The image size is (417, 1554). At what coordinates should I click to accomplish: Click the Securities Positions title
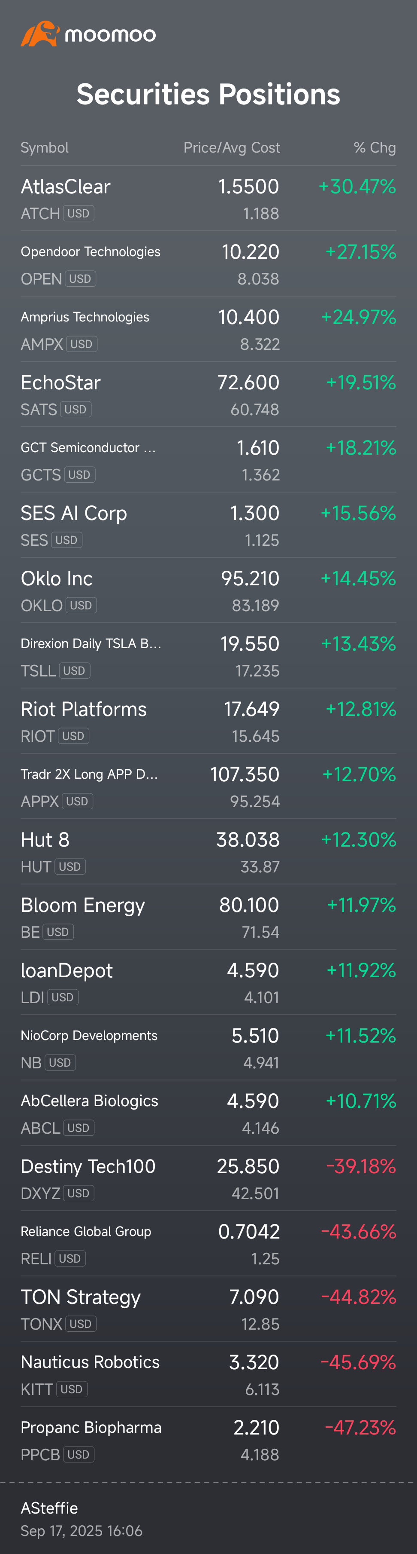208,95
